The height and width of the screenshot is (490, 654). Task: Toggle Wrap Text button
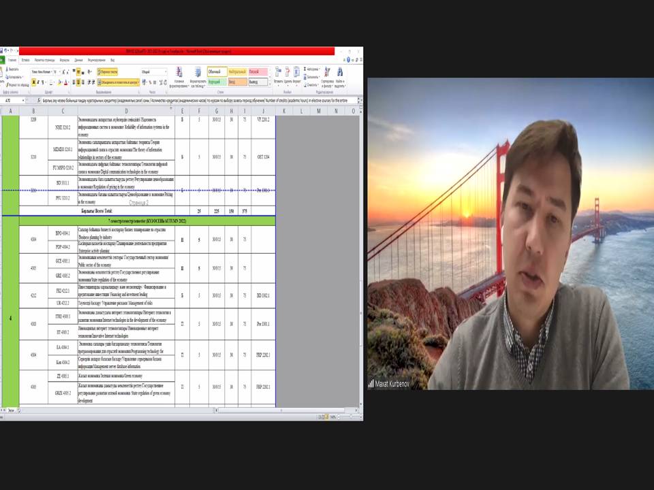pyautogui.click(x=108, y=71)
